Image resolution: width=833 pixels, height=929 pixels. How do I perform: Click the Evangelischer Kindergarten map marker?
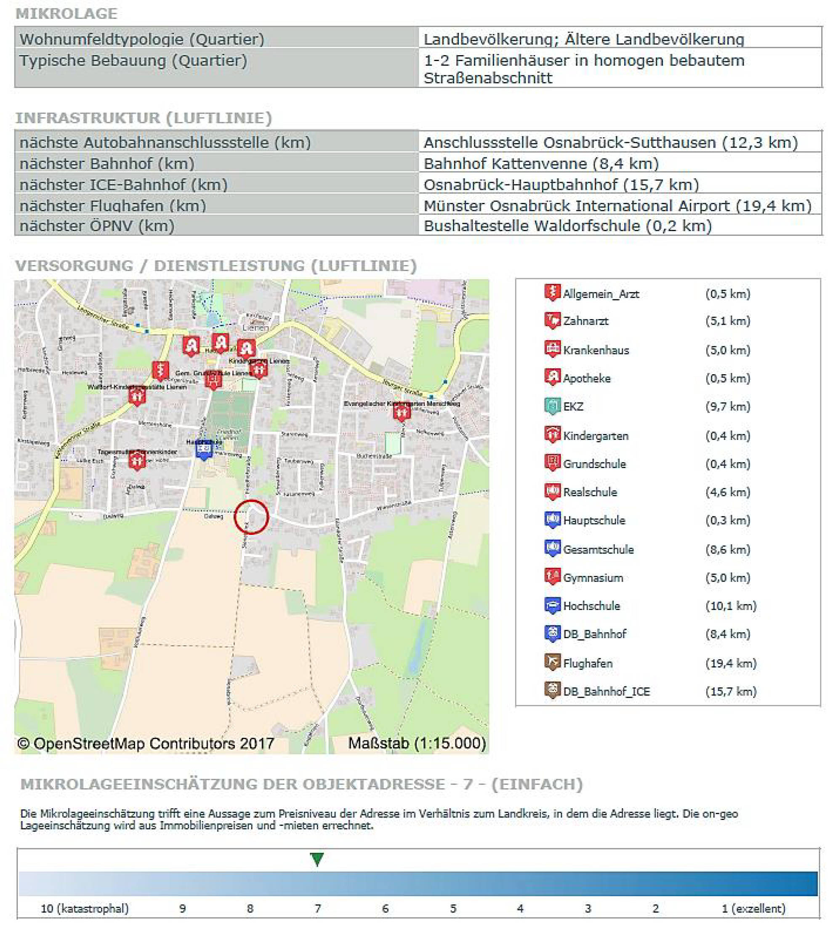point(402,413)
